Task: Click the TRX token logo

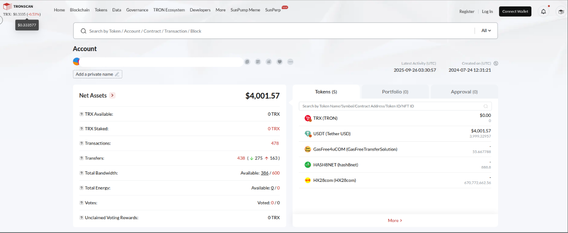Action: [308, 118]
